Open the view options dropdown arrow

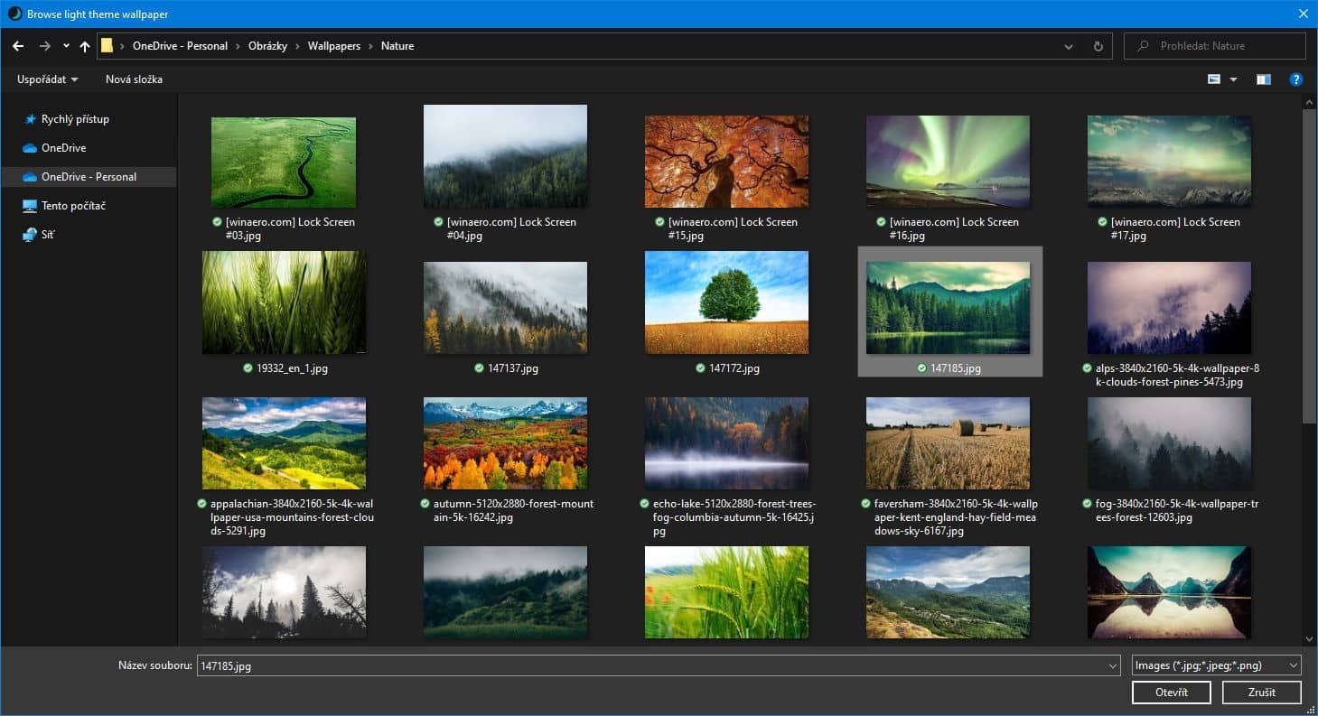(1233, 79)
